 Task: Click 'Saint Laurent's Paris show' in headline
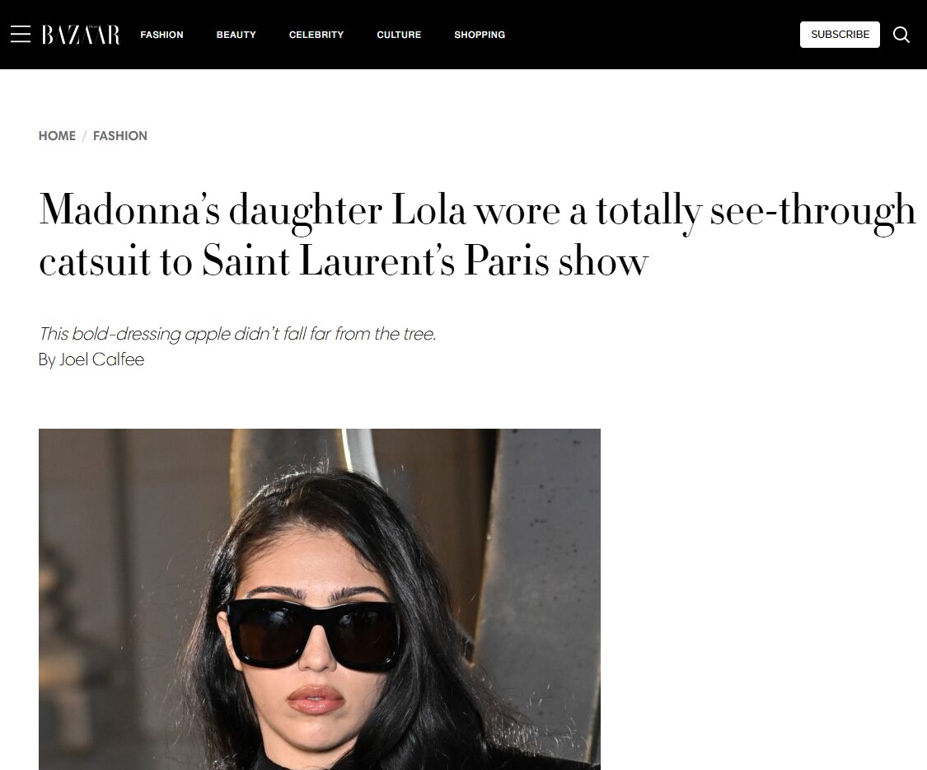pyautogui.click(x=425, y=261)
